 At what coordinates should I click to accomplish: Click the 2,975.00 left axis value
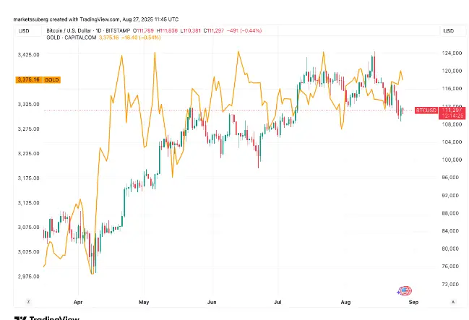pos(29,277)
